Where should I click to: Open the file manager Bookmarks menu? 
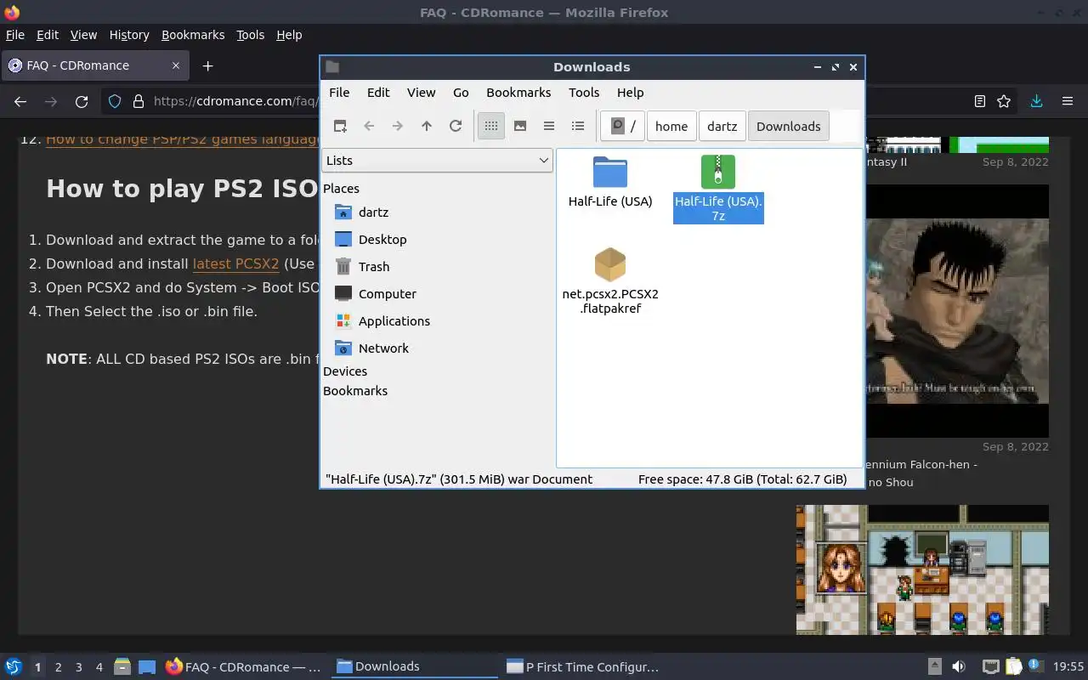click(518, 93)
